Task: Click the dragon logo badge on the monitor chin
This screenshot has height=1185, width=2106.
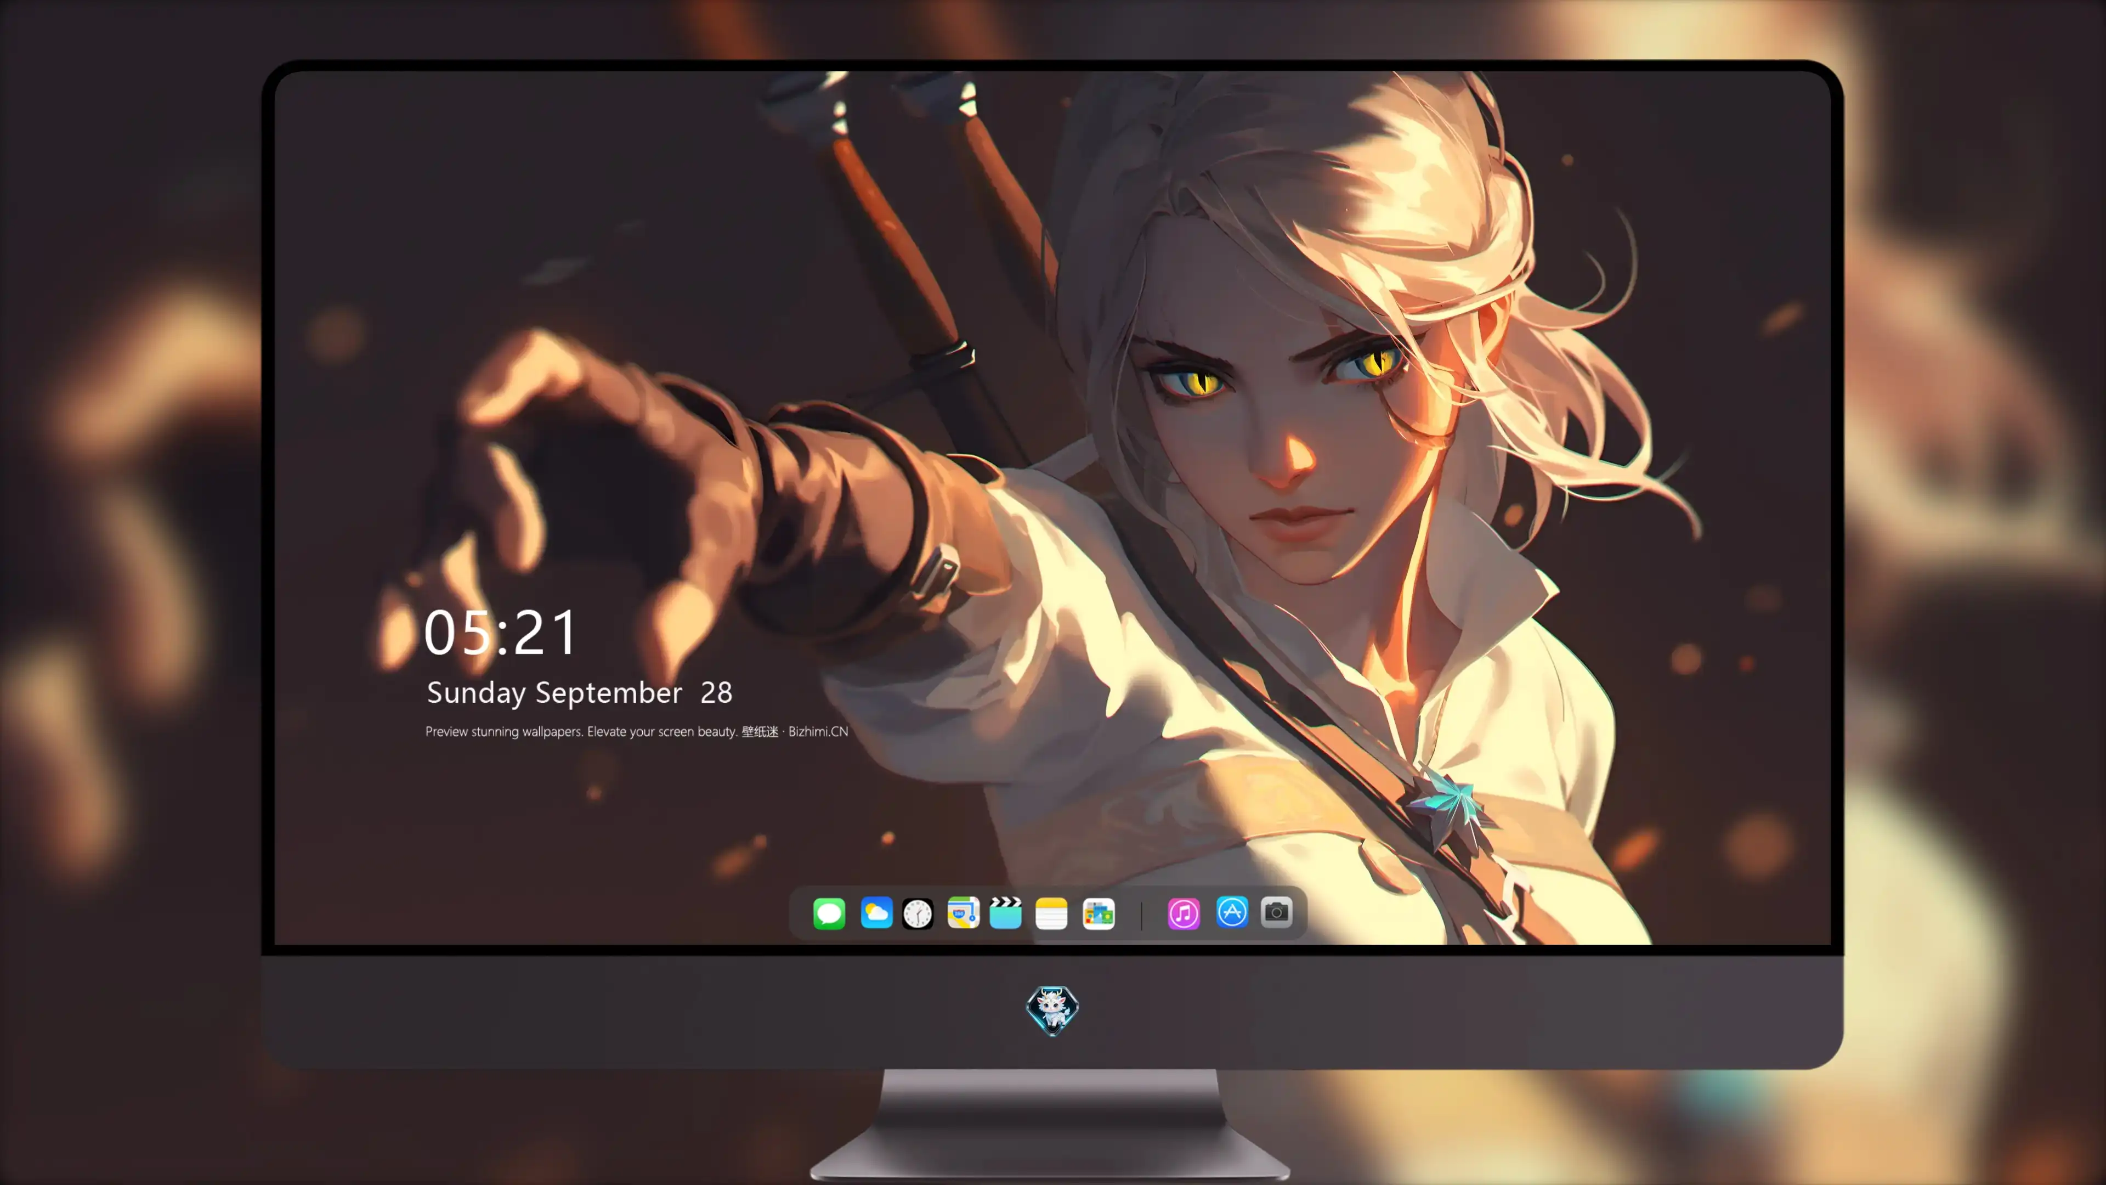Action: coord(1052,1011)
